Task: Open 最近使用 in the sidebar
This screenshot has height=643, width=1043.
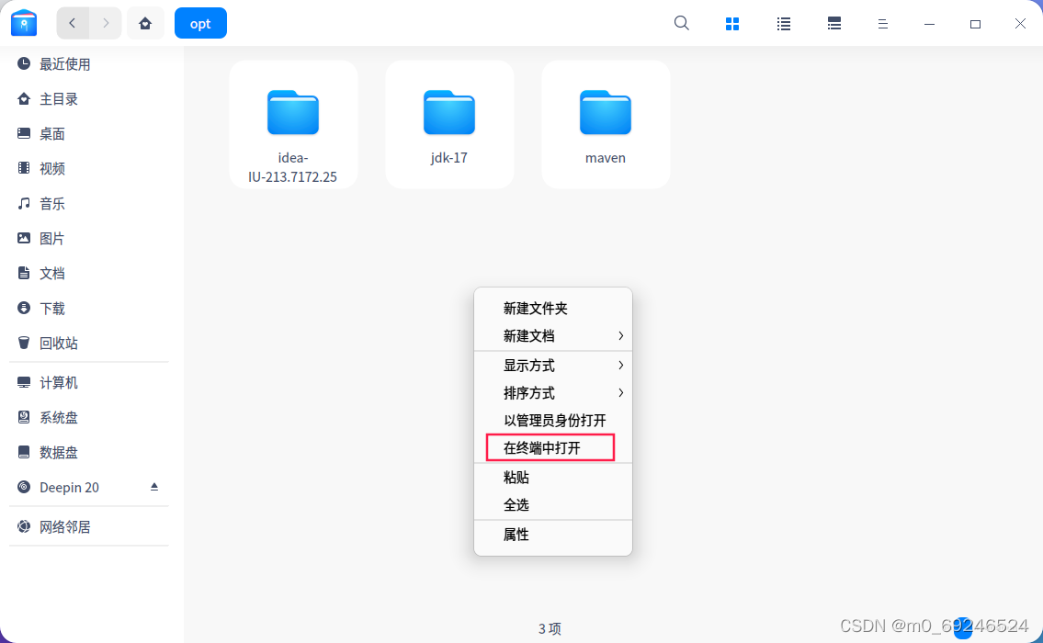Action: click(89, 63)
